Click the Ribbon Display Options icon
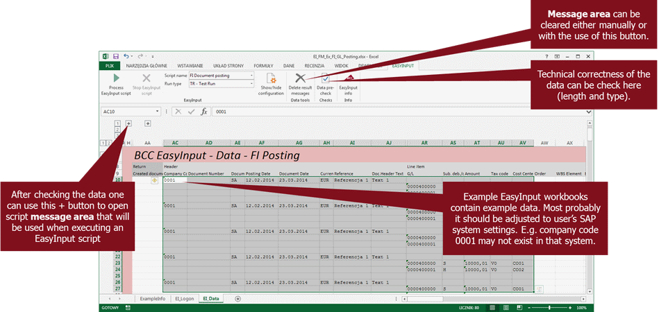The width and height of the screenshot is (659, 312). (x=558, y=56)
